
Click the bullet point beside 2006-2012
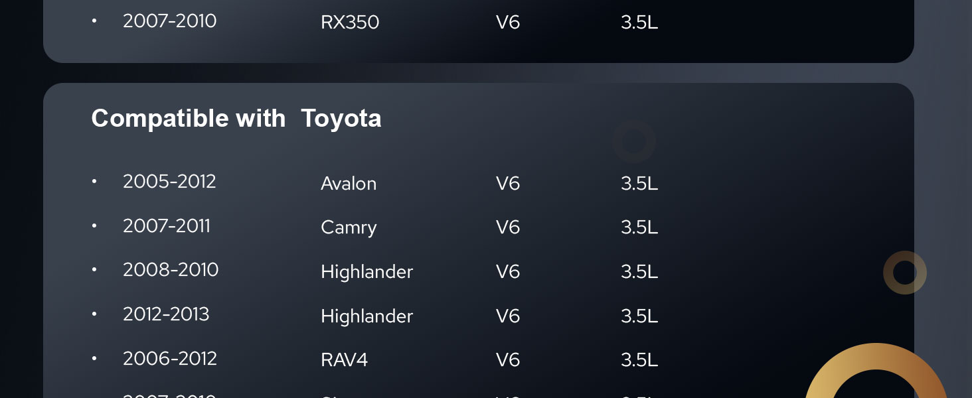94,358
